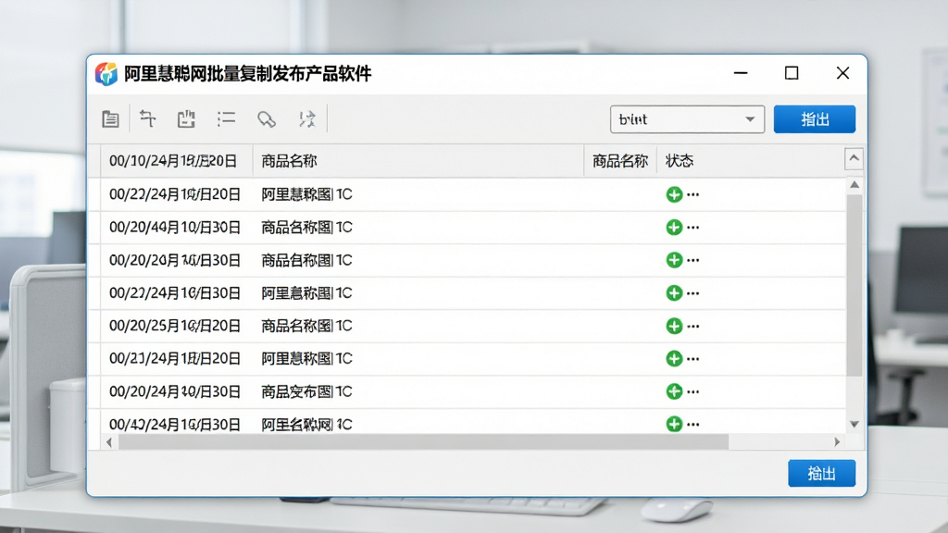Screen dimensions: 948x533
Task: Click the 状态 column header
Action: [x=680, y=161]
